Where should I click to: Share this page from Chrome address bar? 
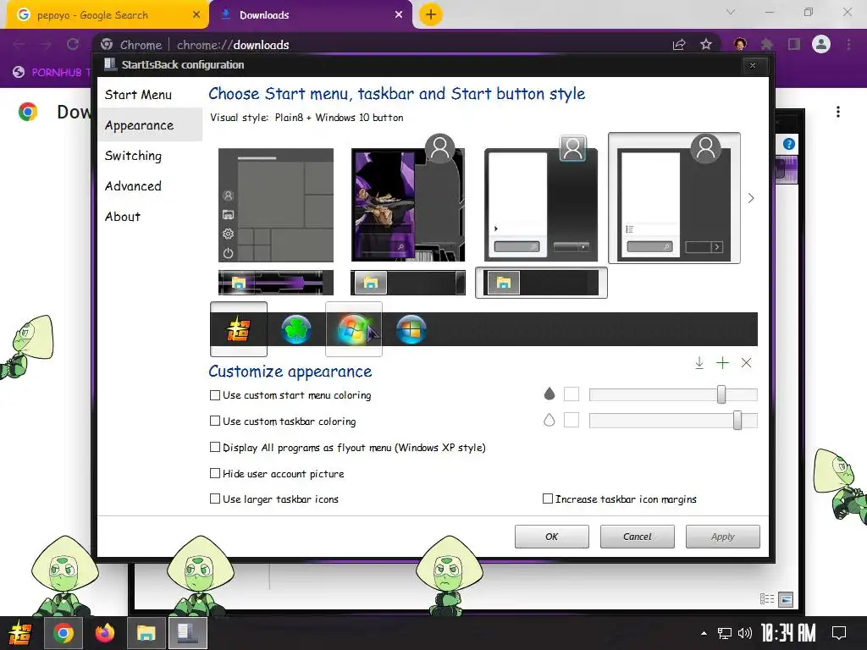(x=679, y=44)
